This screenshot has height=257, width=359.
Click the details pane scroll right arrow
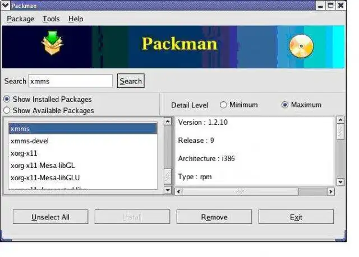(x=330, y=191)
